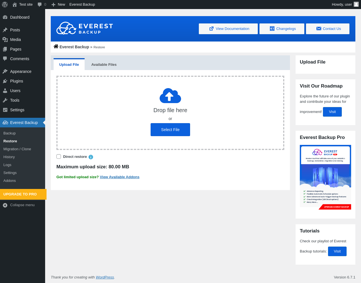
Task: Open the WordPress logo menu
Action: pos(5,5)
